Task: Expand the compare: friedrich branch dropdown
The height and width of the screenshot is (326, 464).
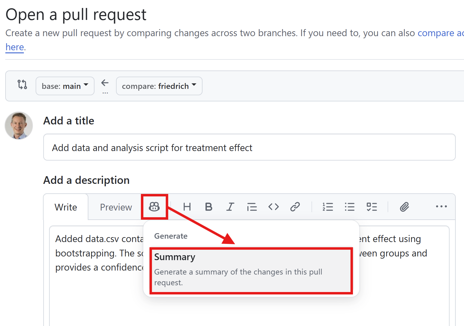Action: click(x=159, y=86)
